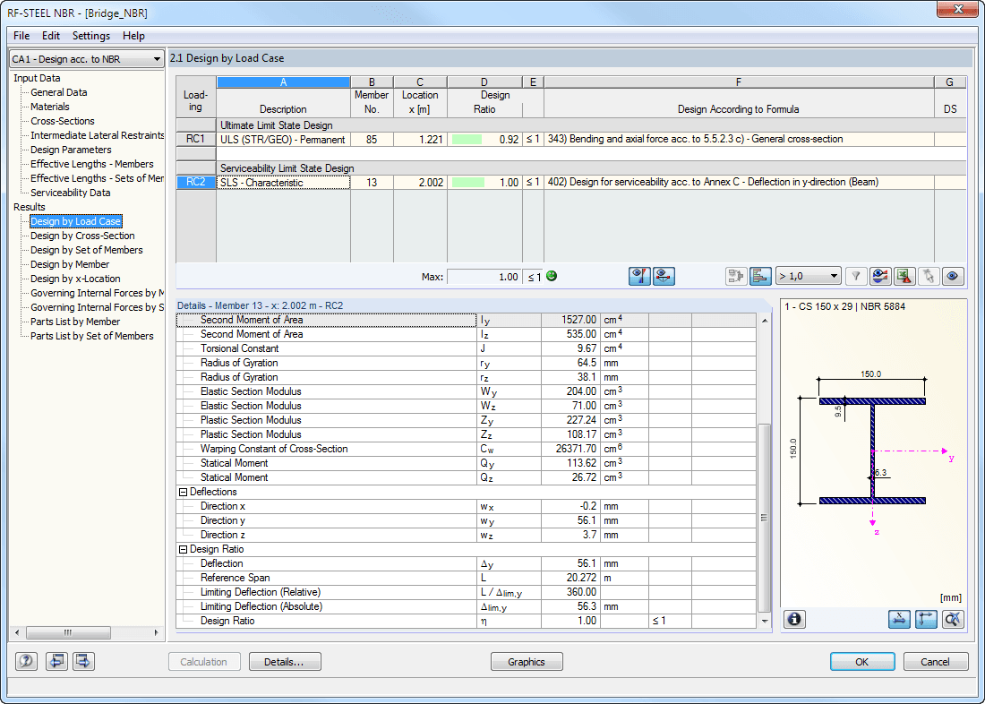Select Effective Lengths - Members tree item
This screenshot has width=985, height=704.
tap(92, 164)
